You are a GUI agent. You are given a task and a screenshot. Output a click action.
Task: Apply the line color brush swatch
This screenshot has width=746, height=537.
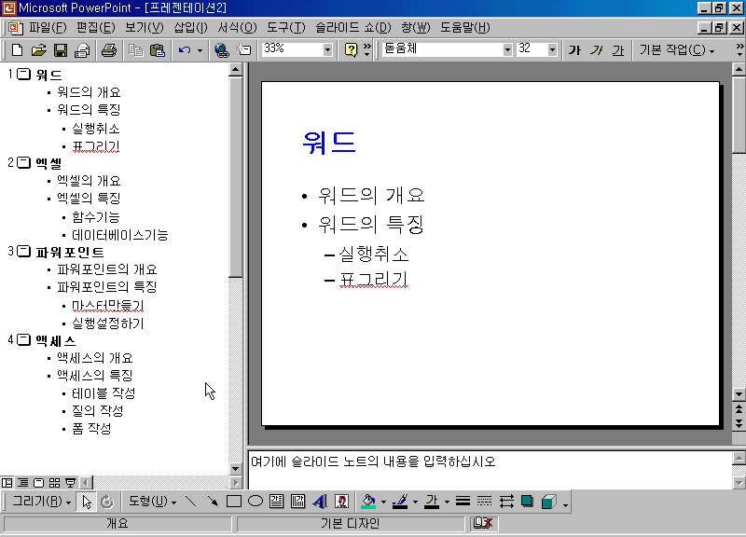(401, 502)
